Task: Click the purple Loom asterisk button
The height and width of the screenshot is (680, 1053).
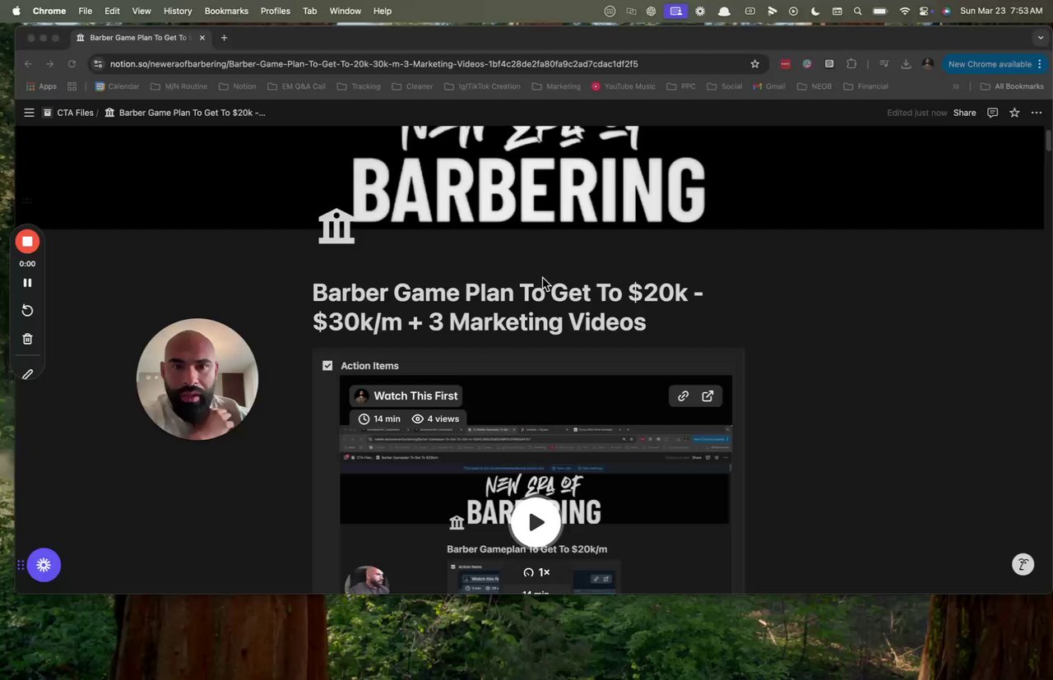Action: [x=44, y=565]
